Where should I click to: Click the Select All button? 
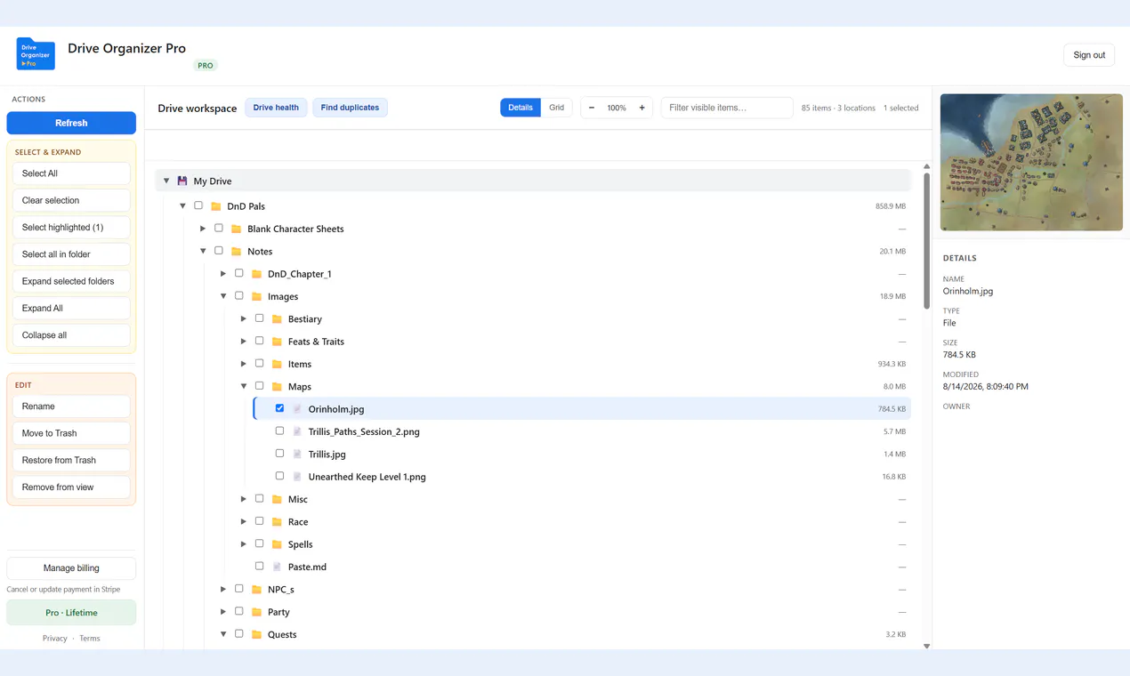[71, 173]
